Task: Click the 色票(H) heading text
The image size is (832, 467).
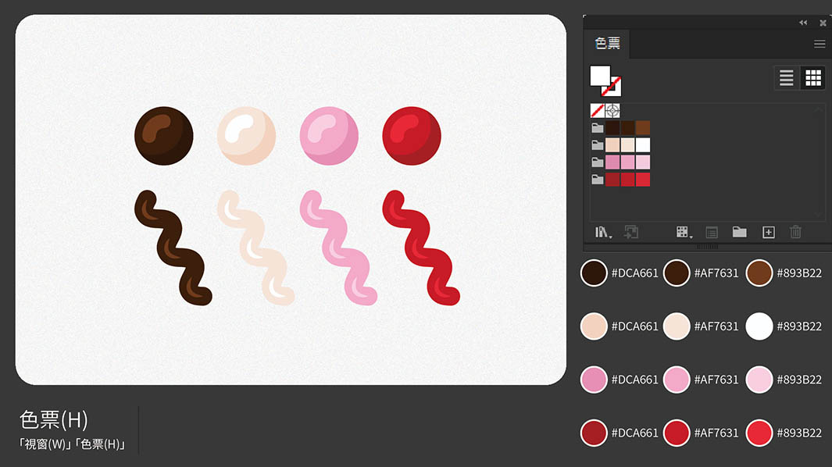Action: coord(54,420)
